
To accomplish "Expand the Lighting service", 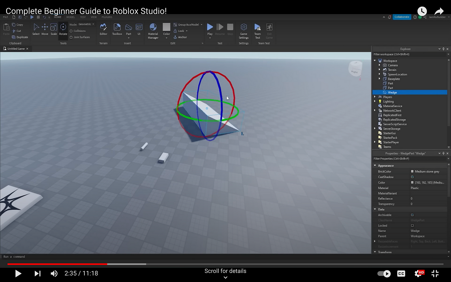I will point(375,101).
